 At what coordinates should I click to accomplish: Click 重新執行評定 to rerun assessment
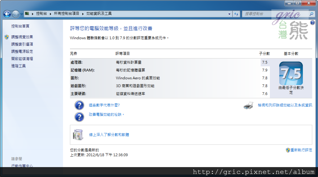tap(301, 150)
